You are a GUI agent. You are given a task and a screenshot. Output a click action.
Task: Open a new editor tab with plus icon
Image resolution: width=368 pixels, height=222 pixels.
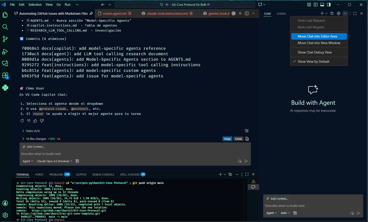pos(240,13)
